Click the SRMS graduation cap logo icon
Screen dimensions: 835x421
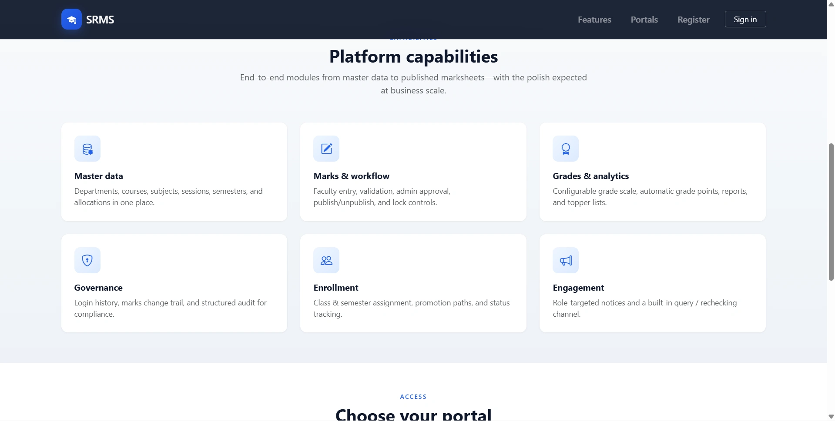click(71, 19)
